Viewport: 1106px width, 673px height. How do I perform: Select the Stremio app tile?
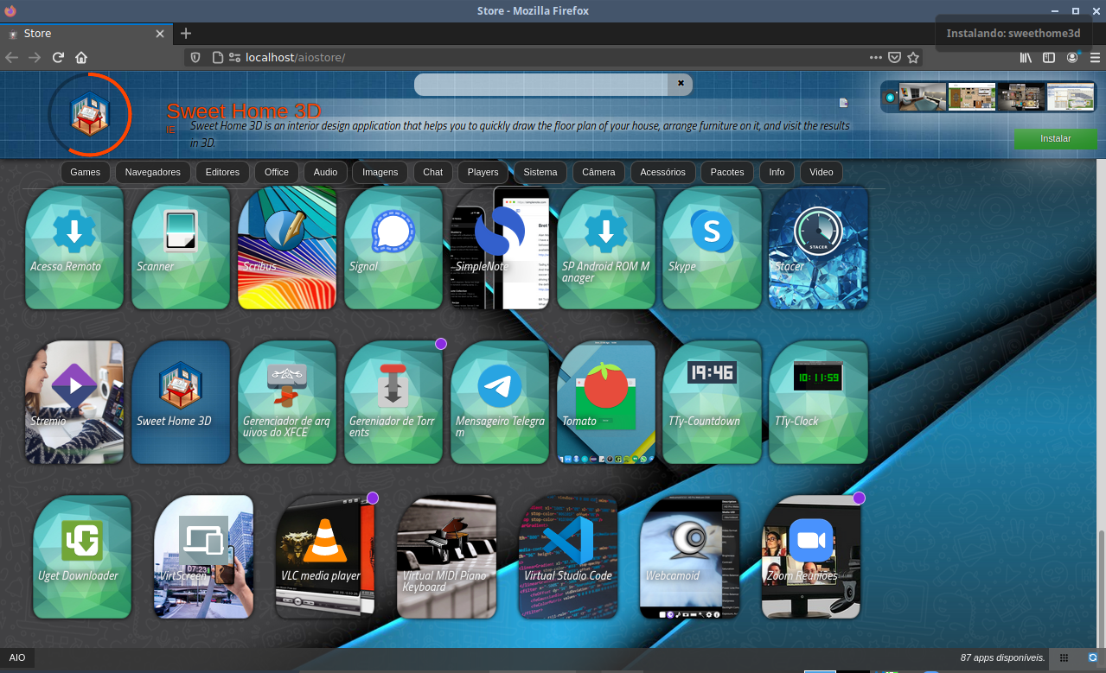click(x=74, y=402)
